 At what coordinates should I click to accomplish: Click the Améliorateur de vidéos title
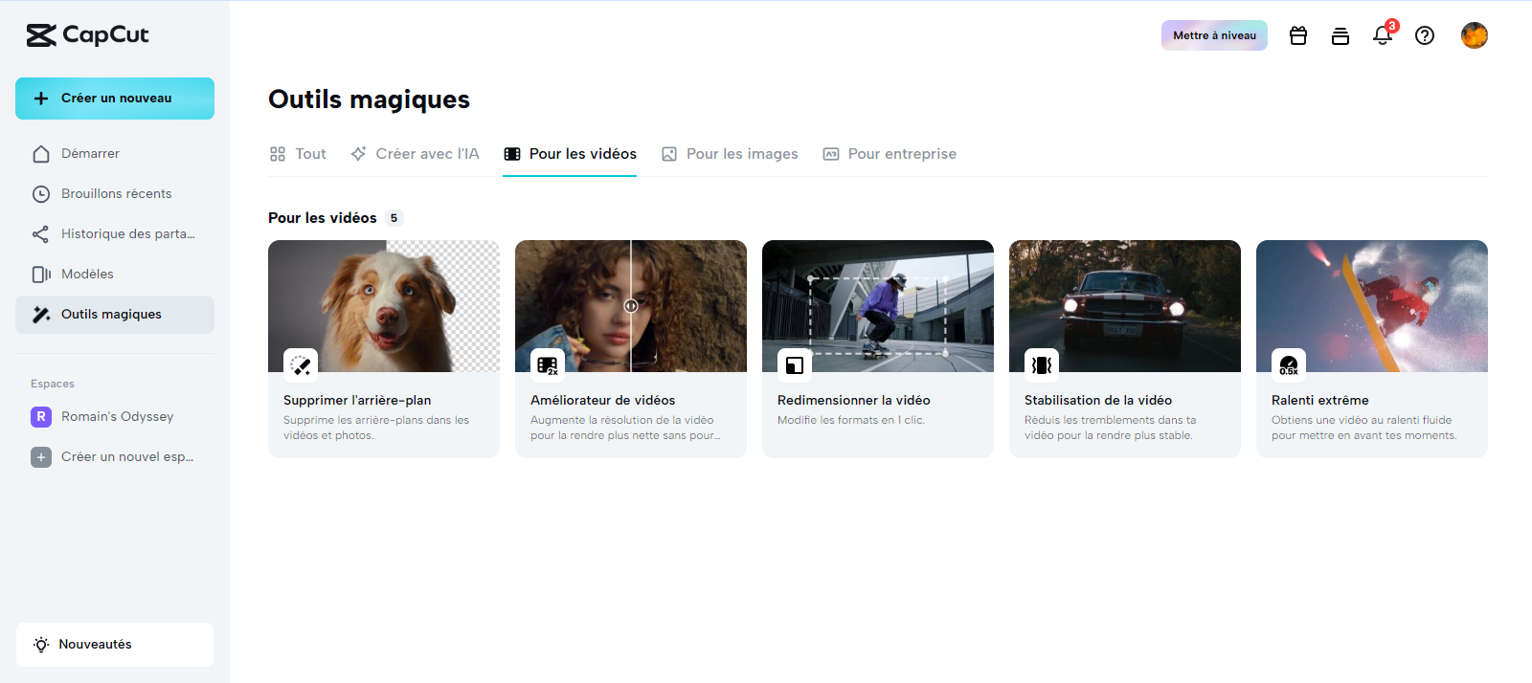603,401
